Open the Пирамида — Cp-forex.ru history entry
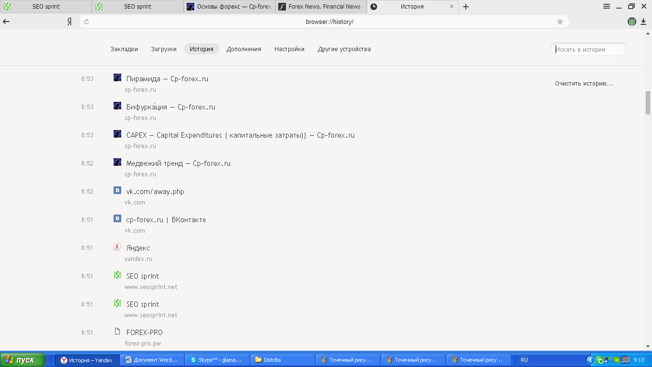Image resolution: width=652 pixels, height=367 pixels. [x=167, y=79]
